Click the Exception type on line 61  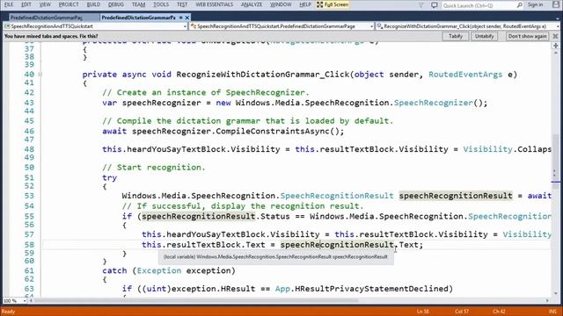pyautogui.click(x=159, y=270)
